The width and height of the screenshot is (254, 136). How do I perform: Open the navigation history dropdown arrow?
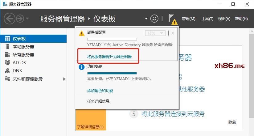click(27, 19)
